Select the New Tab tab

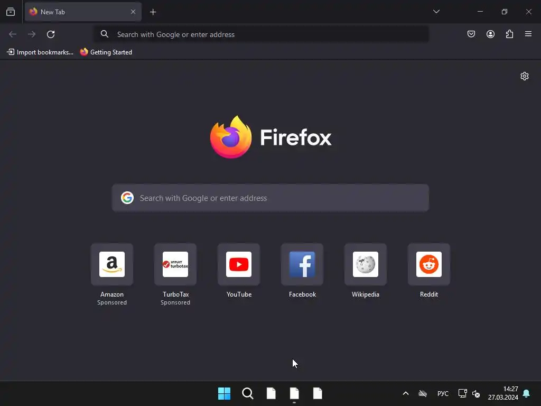click(x=83, y=12)
